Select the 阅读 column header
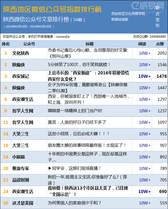The image size is (168, 209). tap(142, 44)
